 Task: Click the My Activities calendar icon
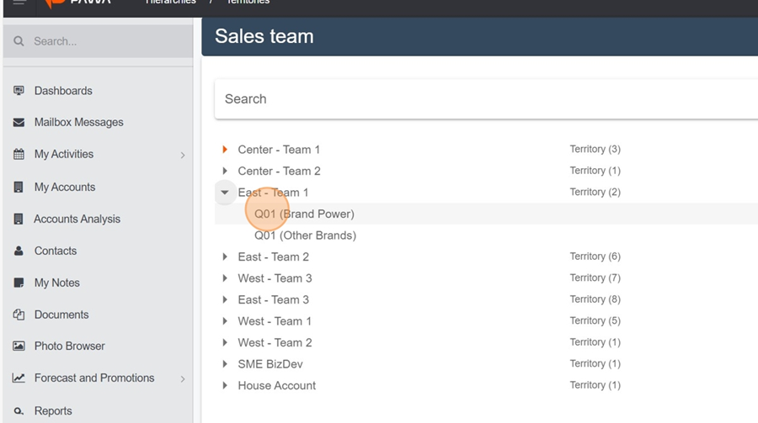click(x=19, y=155)
